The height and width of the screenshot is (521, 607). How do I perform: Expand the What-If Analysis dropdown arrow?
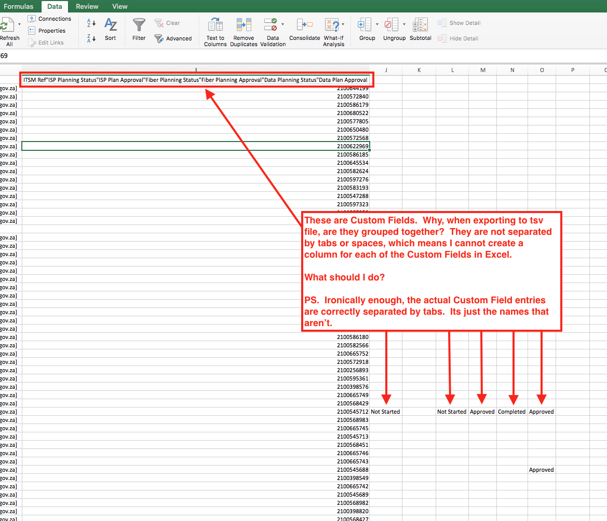click(343, 24)
